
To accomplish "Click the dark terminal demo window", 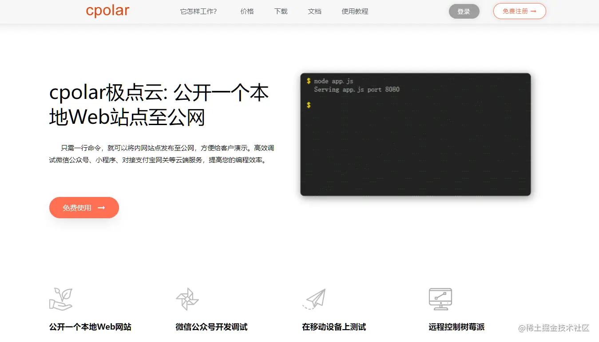I will [x=415, y=134].
